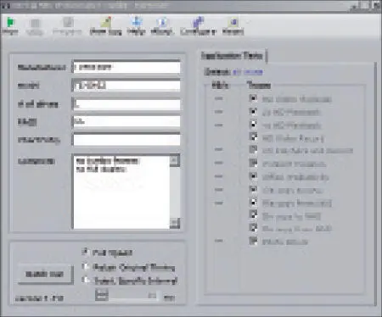
Task: Select the Full Speed radio button
Action: click(86, 252)
